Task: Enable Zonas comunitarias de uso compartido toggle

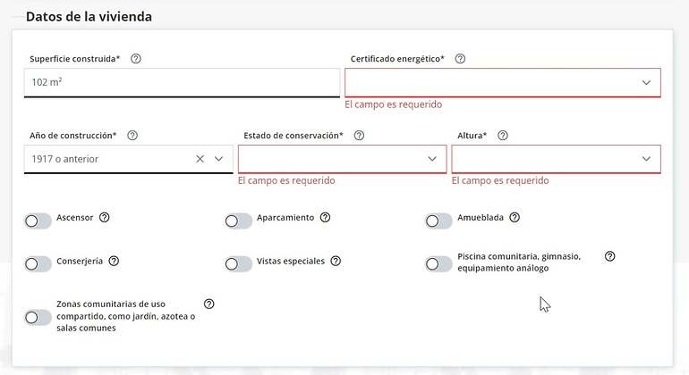Action: pos(38,317)
